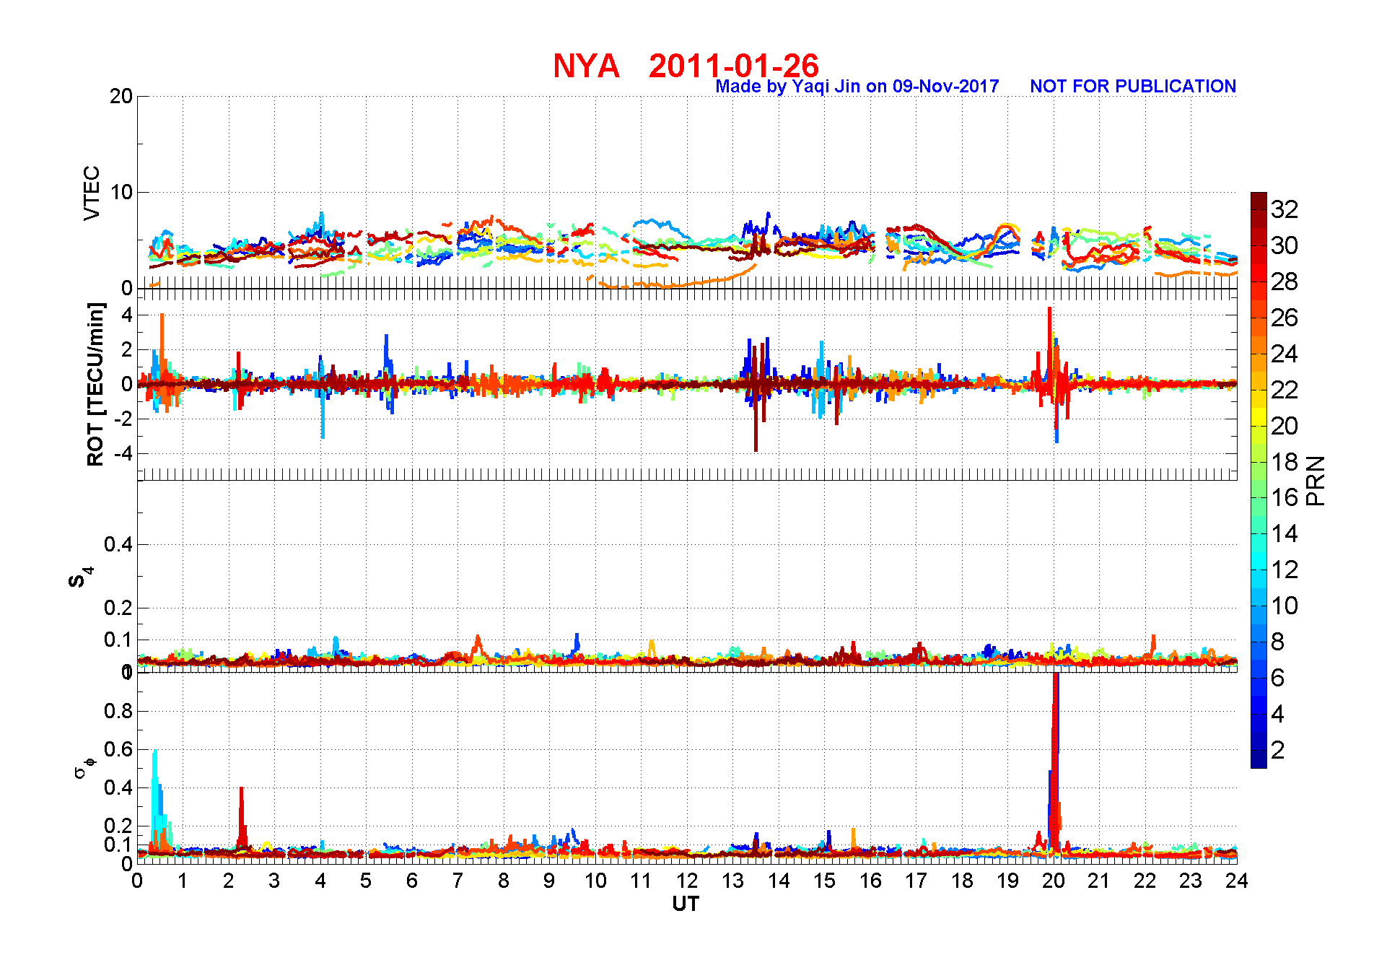Click the "ROT [TECU/min]" axis label
The image size is (1374, 960).
95,384
